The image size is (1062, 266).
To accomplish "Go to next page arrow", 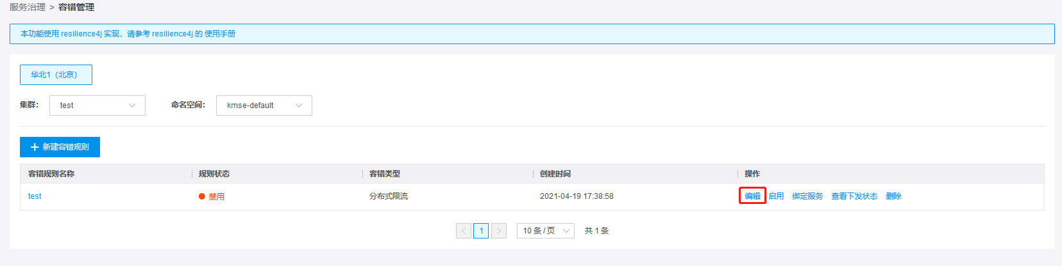I will coord(499,231).
